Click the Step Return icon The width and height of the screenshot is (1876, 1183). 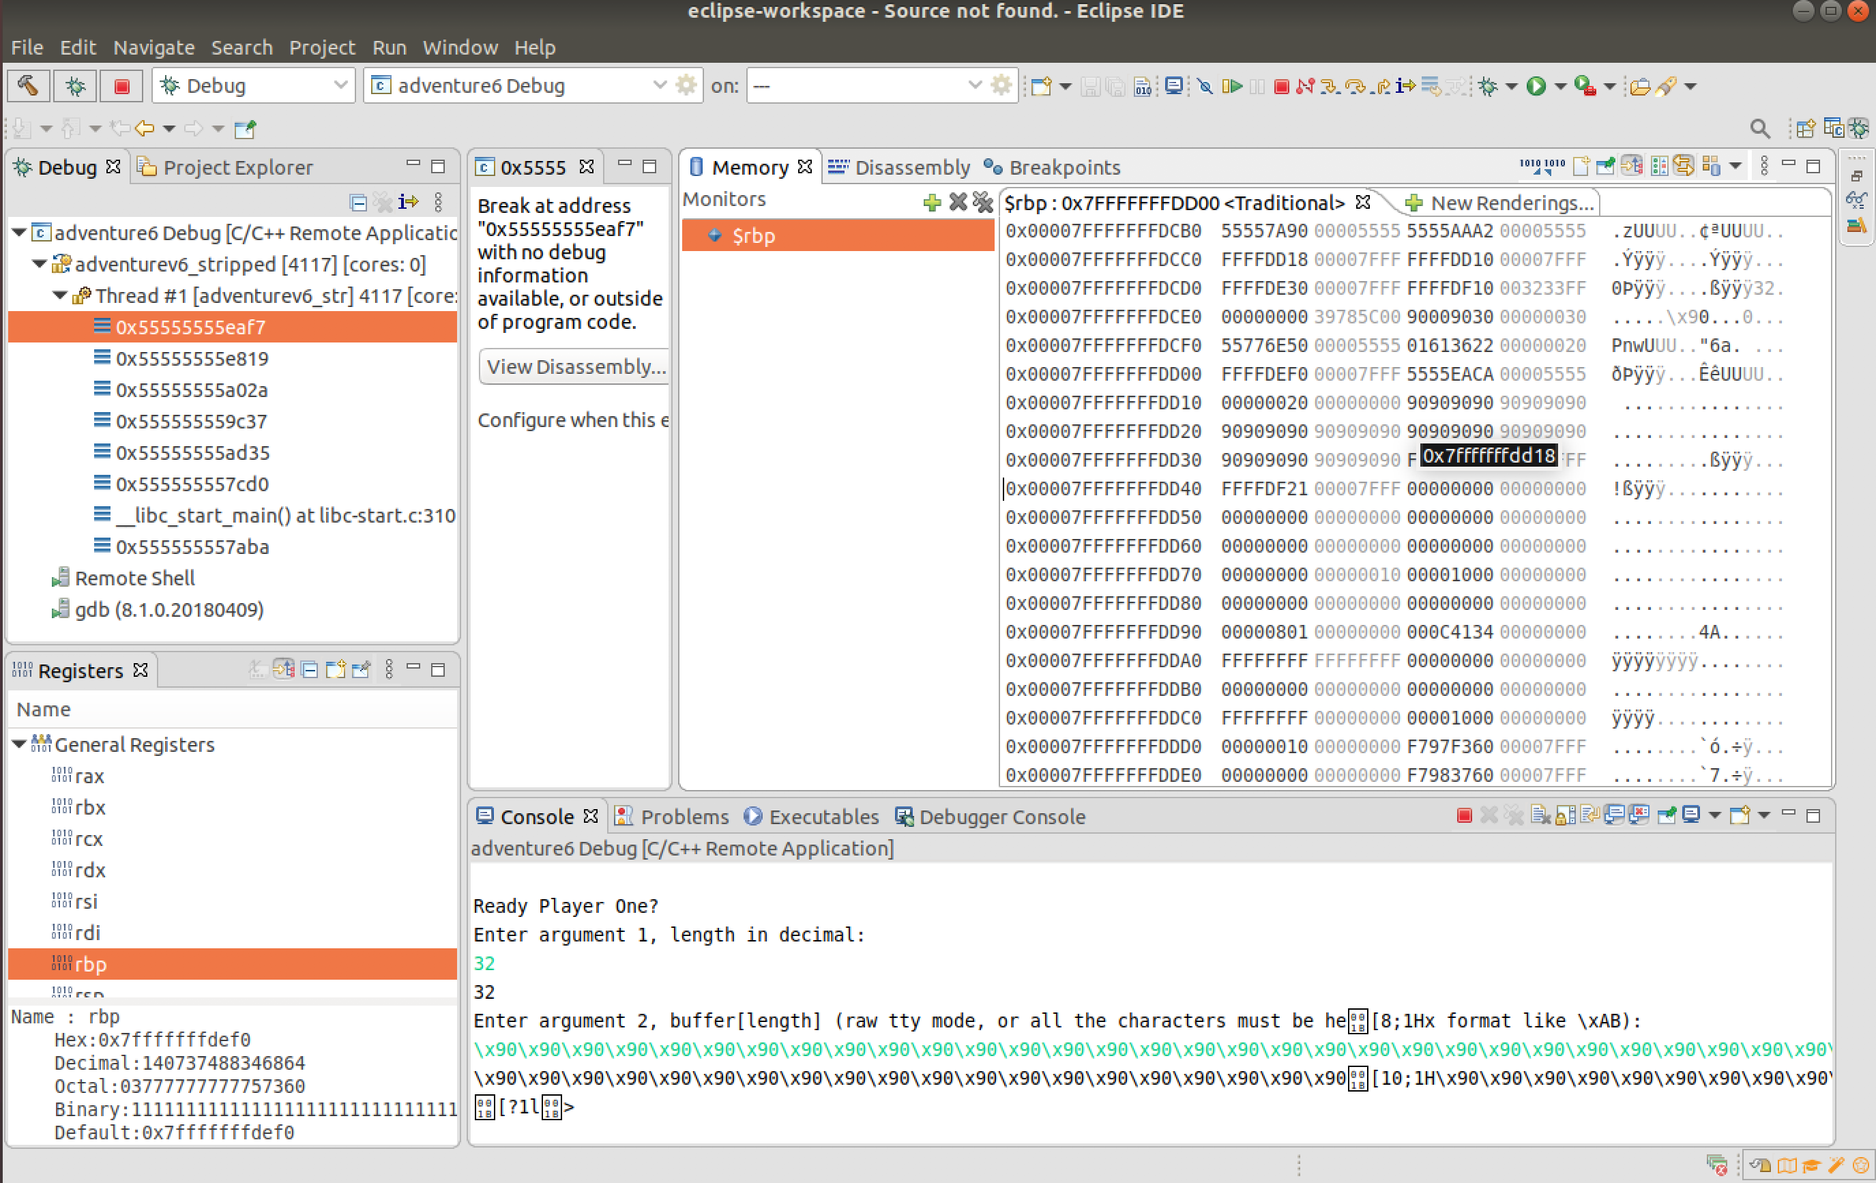pyautogui.click(x=1381, y=86)
